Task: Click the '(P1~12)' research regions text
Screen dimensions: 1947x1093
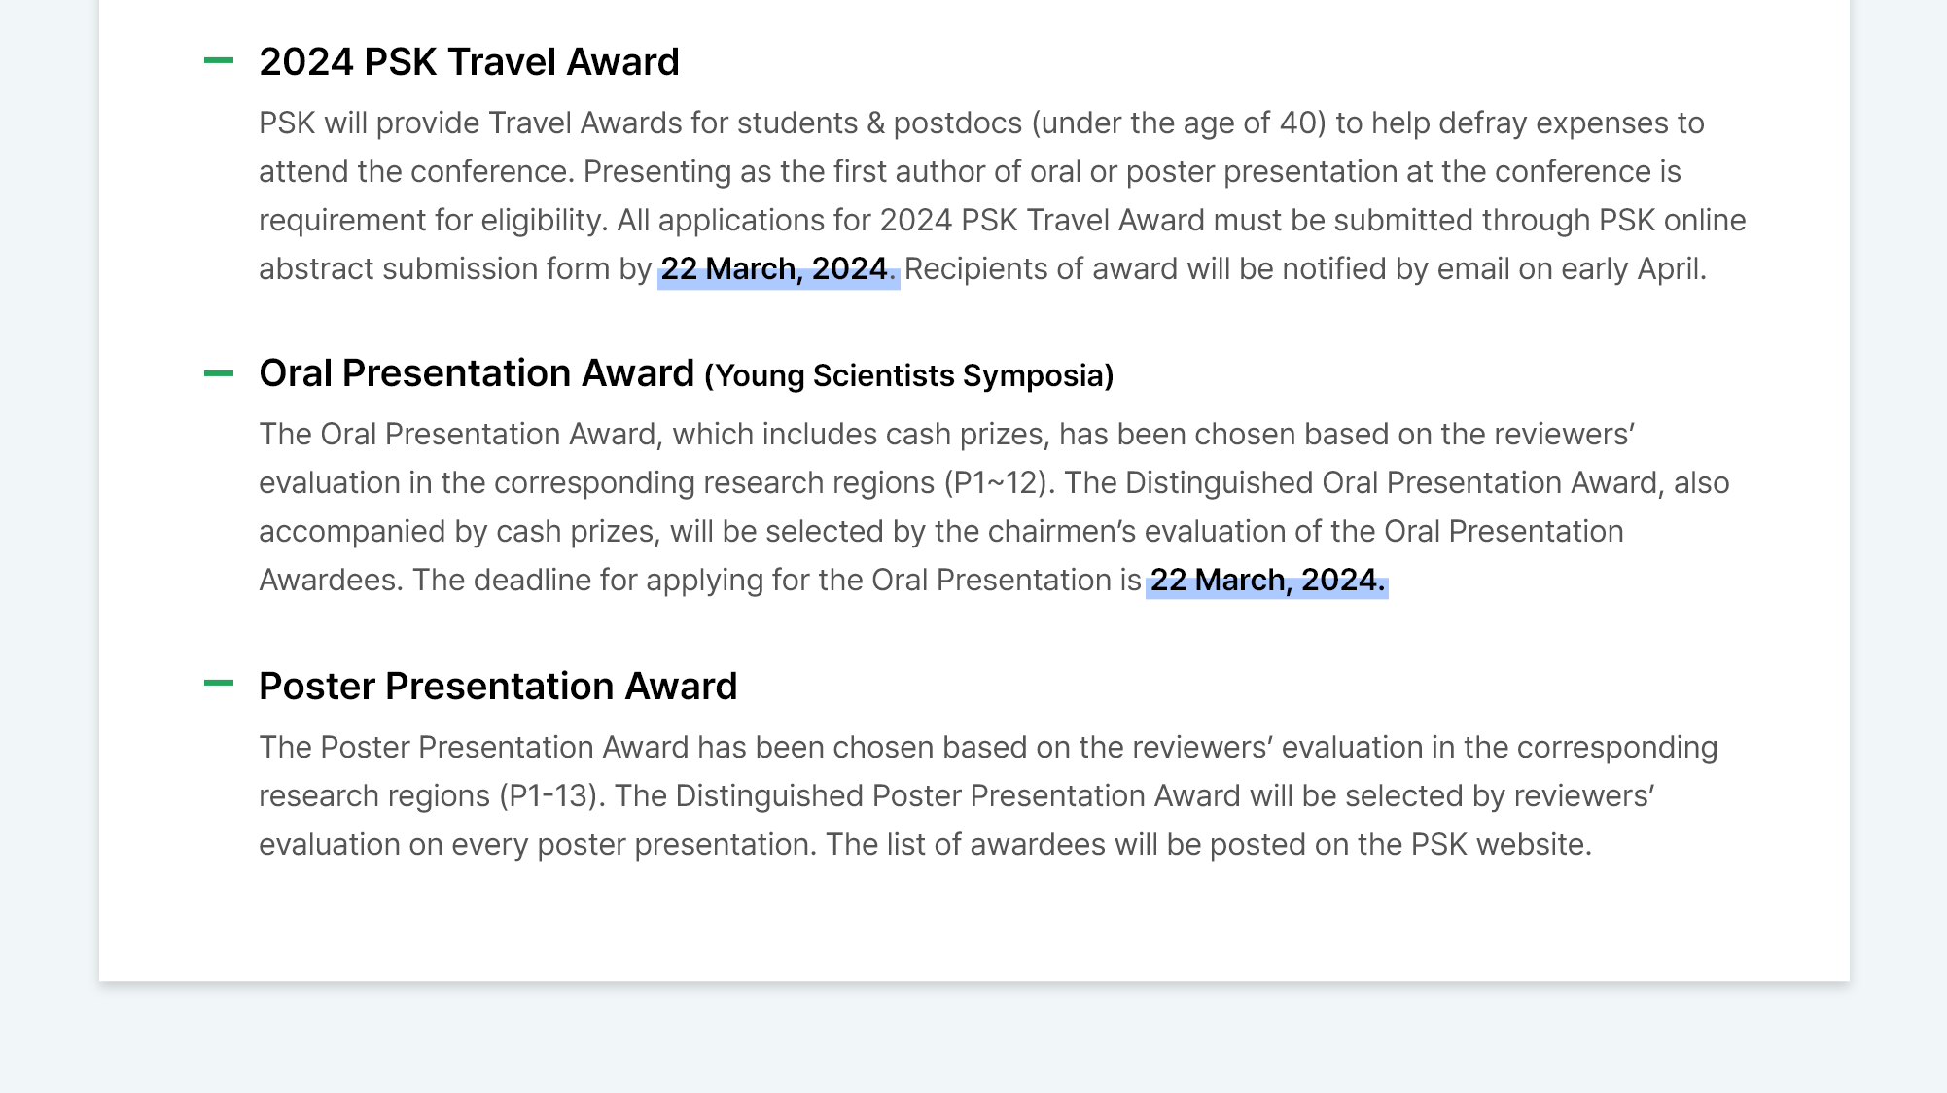Action: click(x=999, y=483)
